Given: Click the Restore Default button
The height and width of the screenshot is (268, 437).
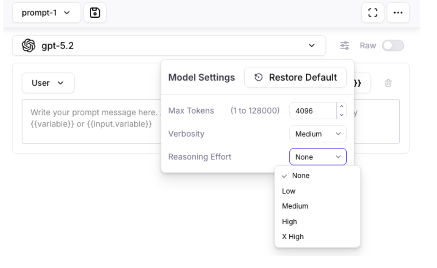Looking at the screenshot, I should (x=295, y=78).
